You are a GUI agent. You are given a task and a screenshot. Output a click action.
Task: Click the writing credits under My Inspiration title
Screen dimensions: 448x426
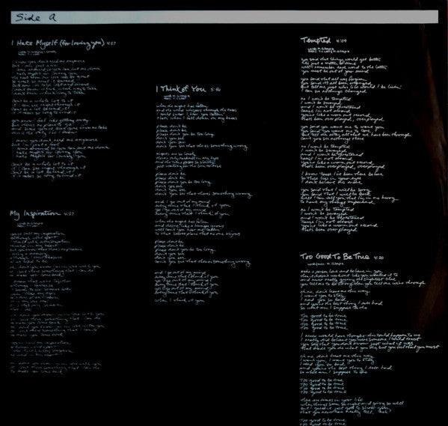(30, 225)
